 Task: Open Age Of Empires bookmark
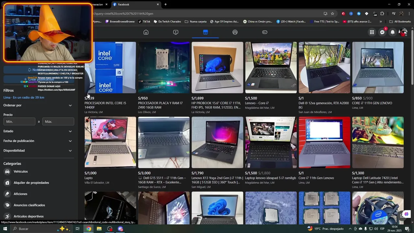coord(224,22)
